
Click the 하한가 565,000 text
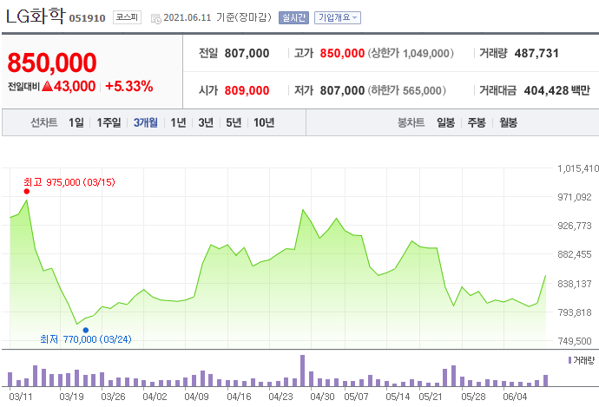[407, 90]
